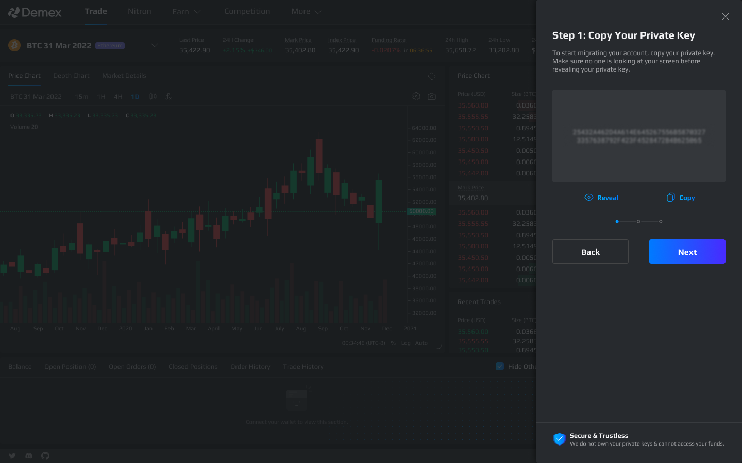Screen dimensions: 742x463
Task: Click the Back button
Action: 590,252
